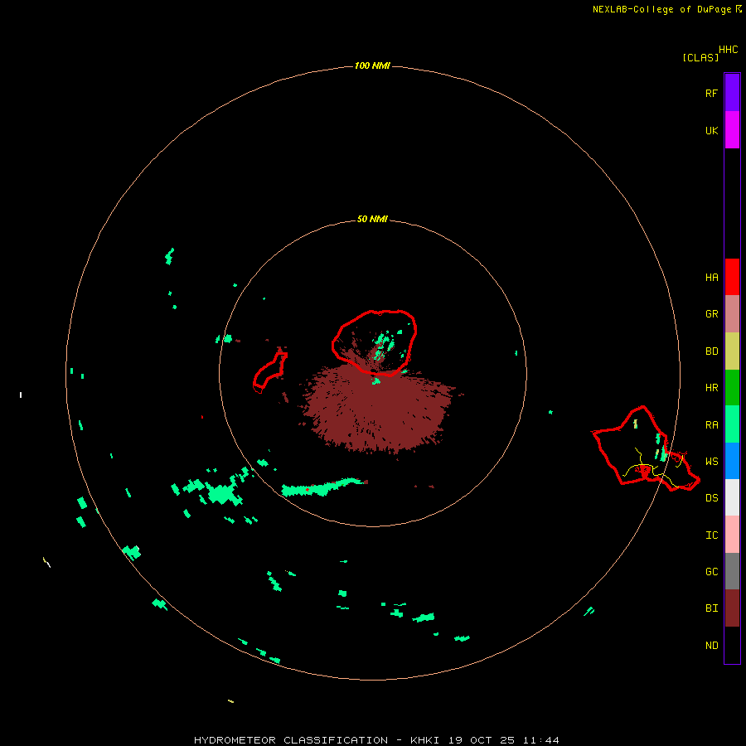Click the yellow road lines on eastern island

tap(654, 468)
